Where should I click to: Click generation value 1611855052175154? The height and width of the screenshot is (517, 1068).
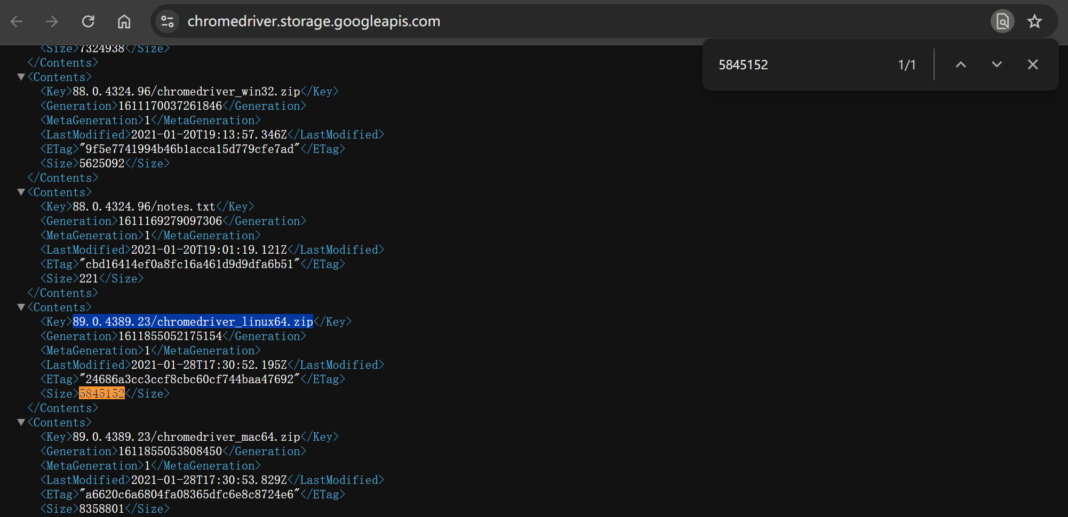[x=170, y=336]
